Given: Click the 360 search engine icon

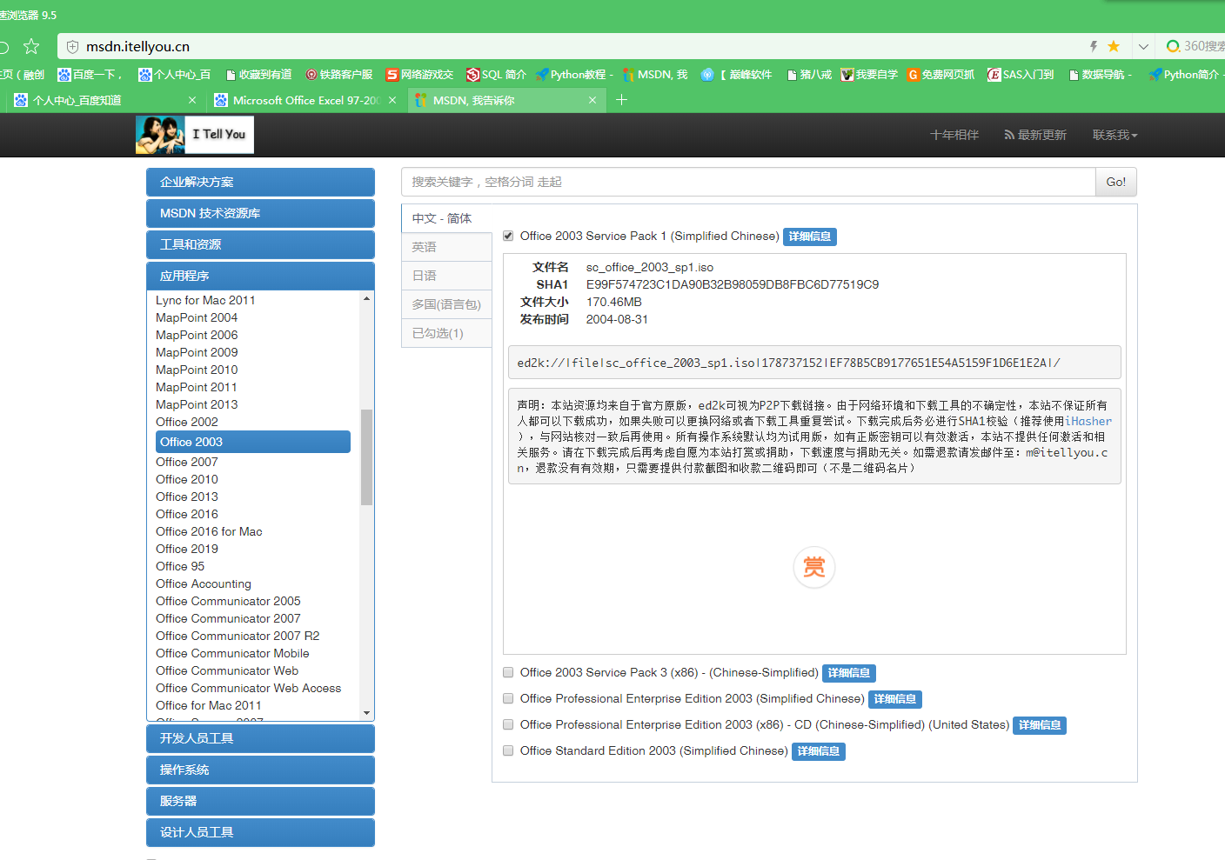Looking at the screenshot, I should pyautogui.click(x=1174, y=46).
